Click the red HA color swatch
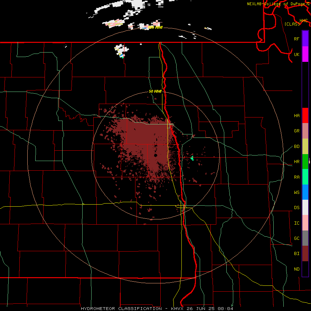This screenshot has height=311, width=311. click(305, 115)
